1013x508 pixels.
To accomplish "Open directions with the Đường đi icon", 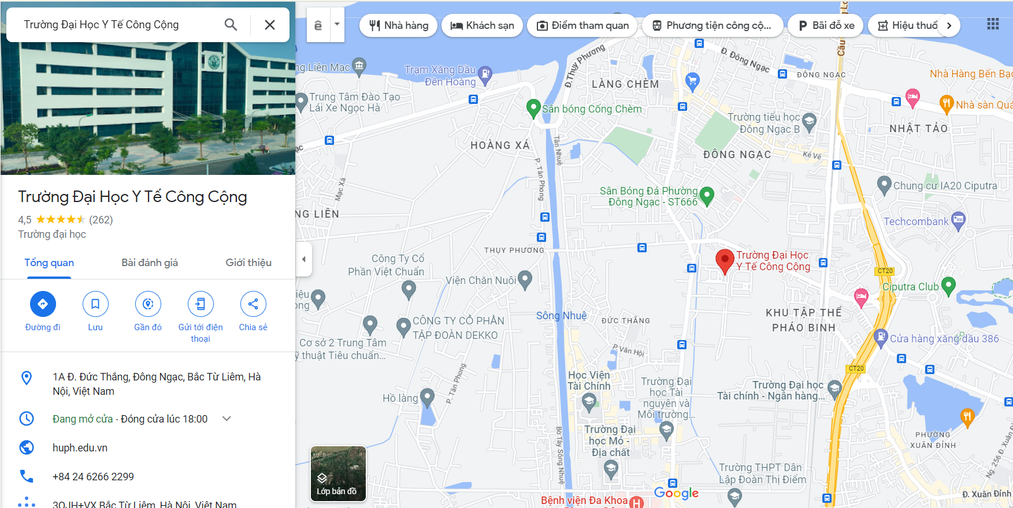I will tap(43, 304).
